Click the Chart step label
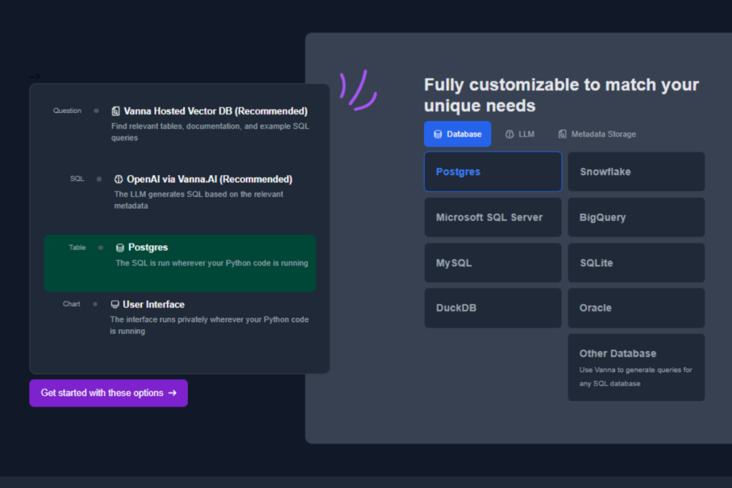 71,304
